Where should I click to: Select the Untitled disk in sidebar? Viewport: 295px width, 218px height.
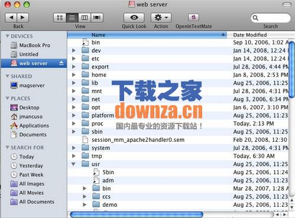click(34, 54)
